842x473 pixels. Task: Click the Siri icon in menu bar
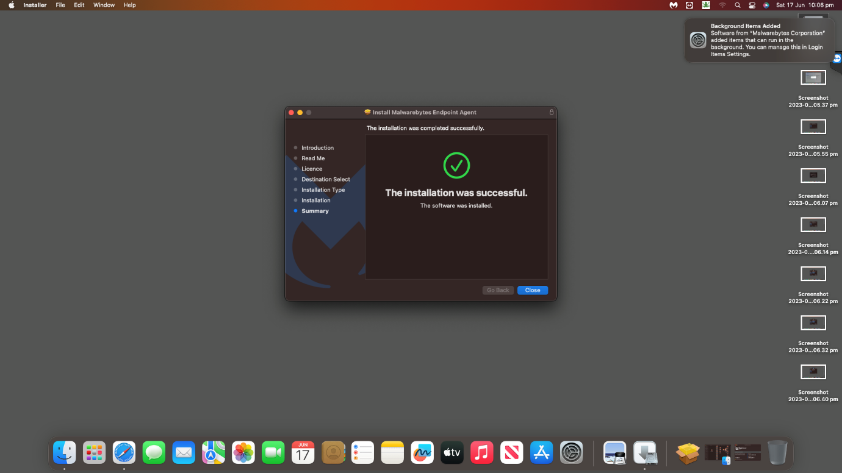point(766,5)
